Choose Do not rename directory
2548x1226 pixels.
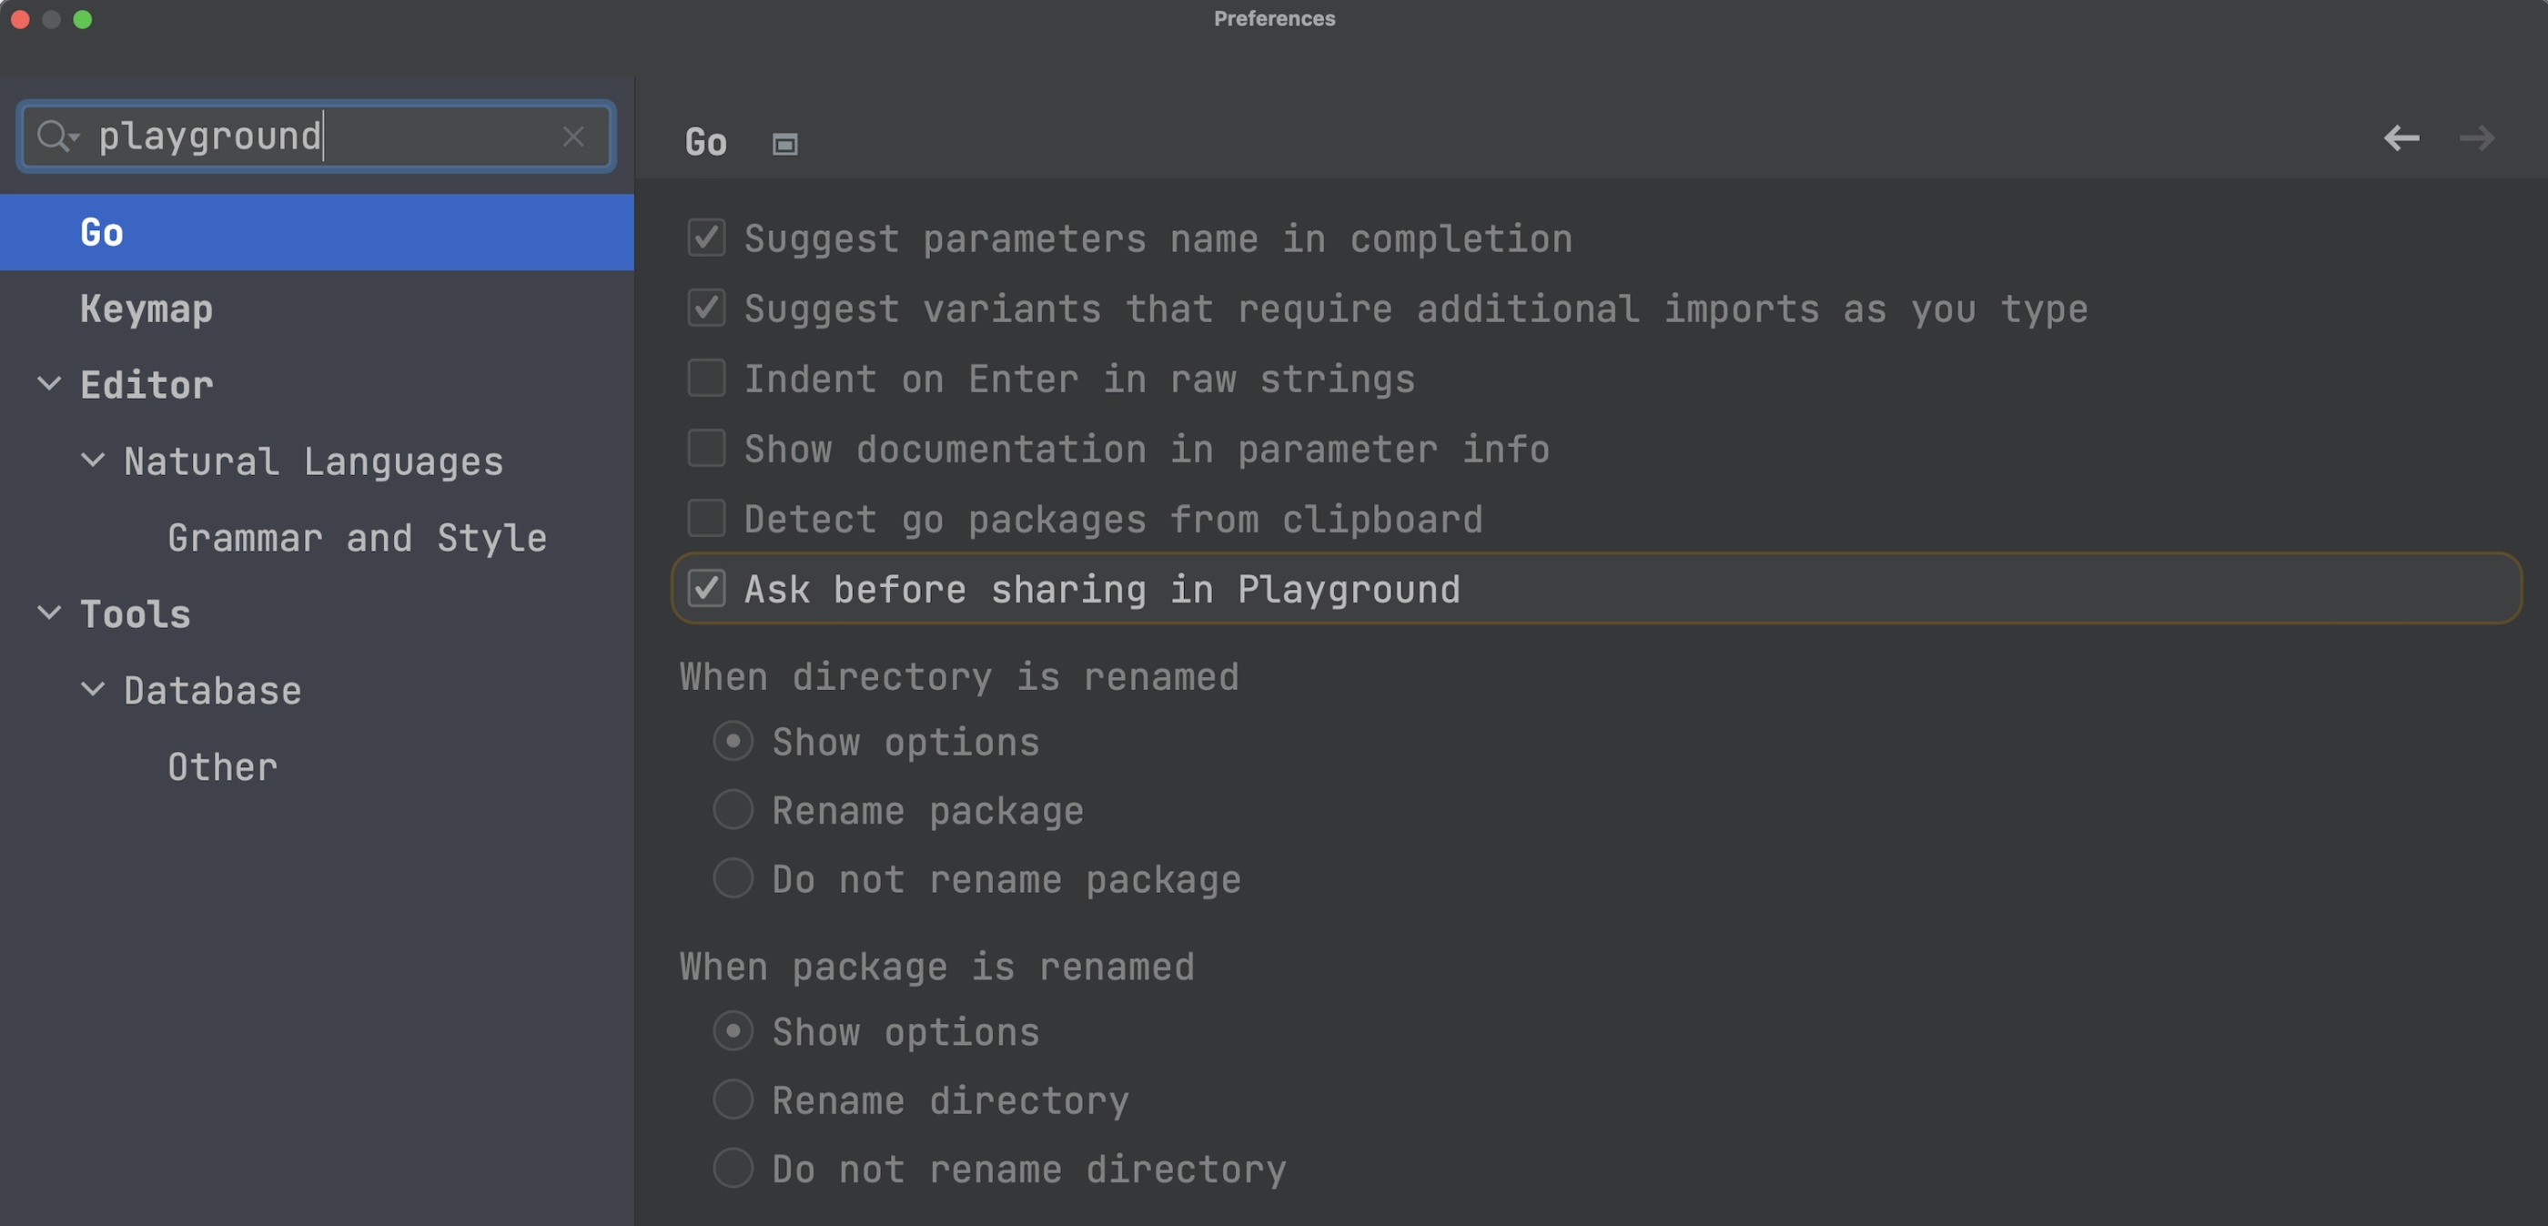tap(733, 1169)
